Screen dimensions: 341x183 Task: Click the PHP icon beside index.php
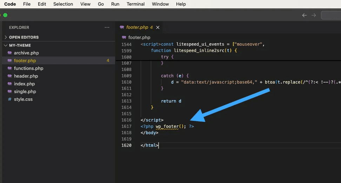tap(9, 84)
